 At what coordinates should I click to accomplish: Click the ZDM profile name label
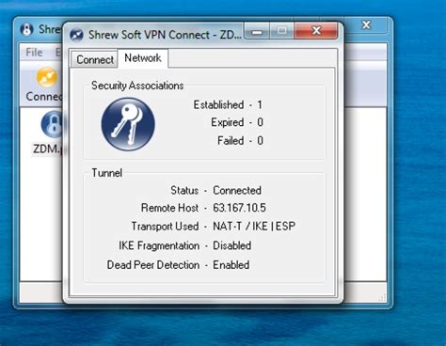pos(48,149)
